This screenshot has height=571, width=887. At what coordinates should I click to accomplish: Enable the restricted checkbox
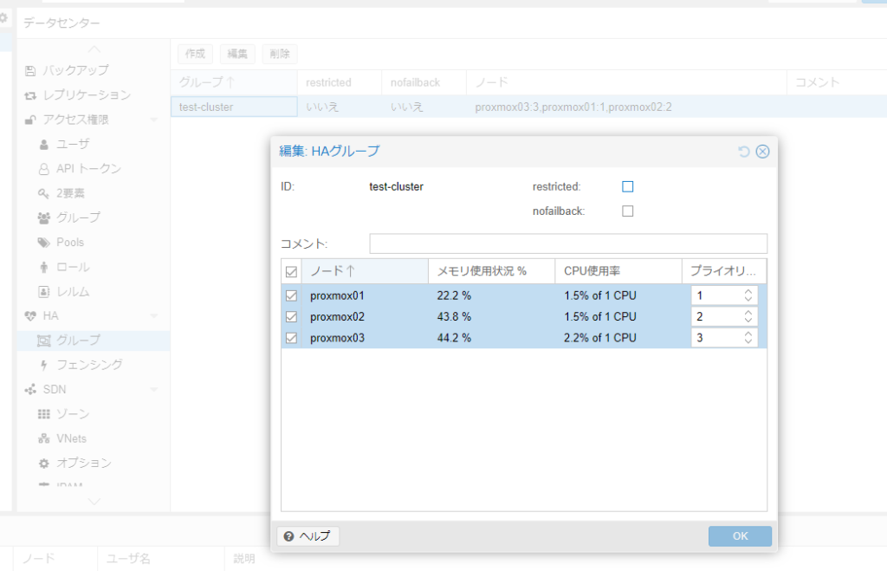click(x=628, y=186)
